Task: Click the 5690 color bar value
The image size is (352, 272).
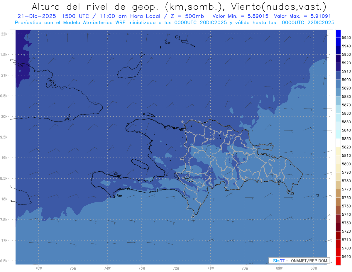Action: point(346,256)
